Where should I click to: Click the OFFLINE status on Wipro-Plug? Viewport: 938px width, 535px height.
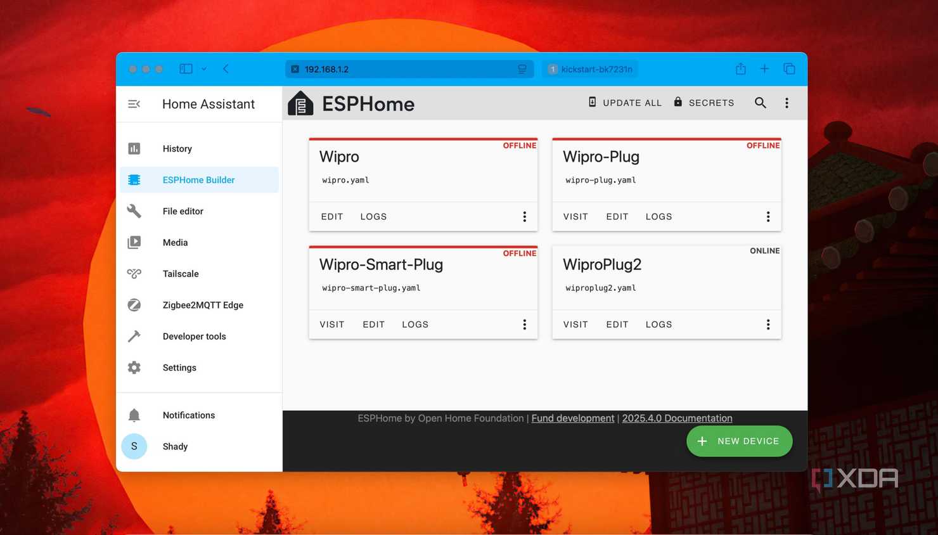click(x=763, y=146)
